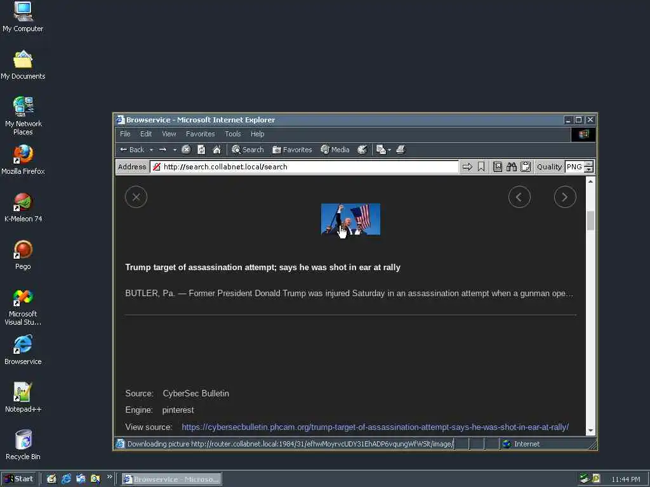Click the binoculars find icon

512,167
